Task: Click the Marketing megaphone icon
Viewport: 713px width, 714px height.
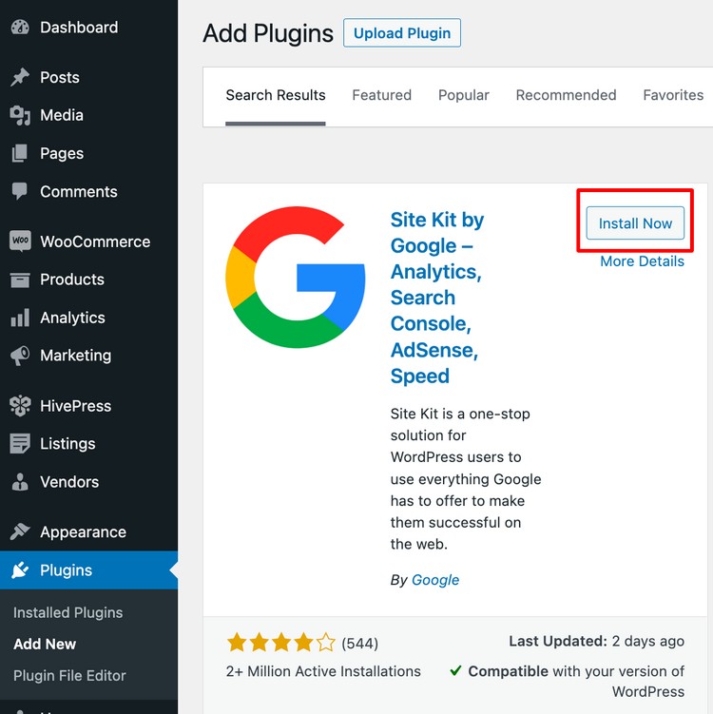Action: pos(20,356)
